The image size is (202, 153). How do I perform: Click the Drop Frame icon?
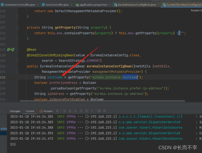[x=87, y=111]
